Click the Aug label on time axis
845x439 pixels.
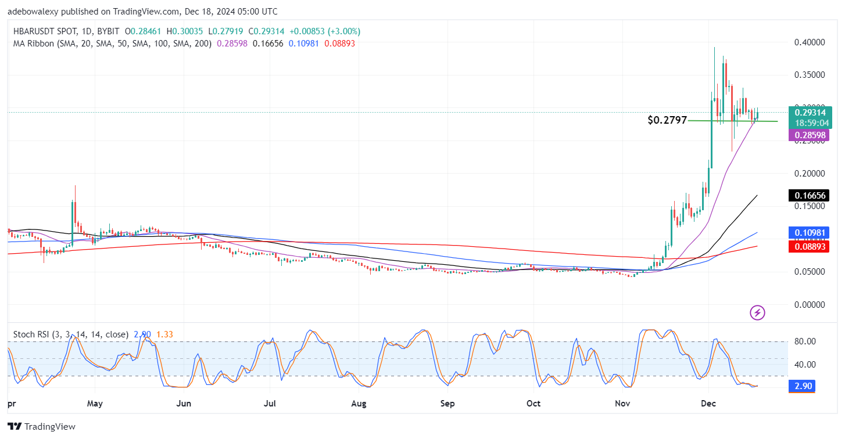click(359, 402)
